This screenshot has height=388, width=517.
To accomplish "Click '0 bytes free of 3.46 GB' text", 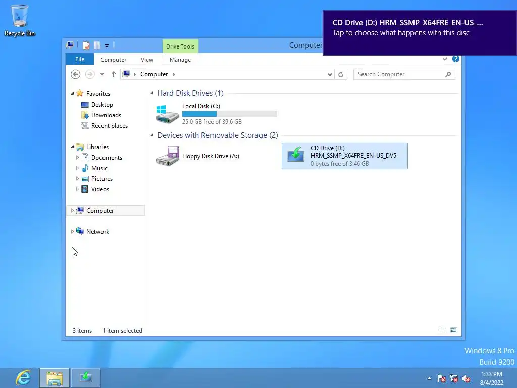I will (x=340, y=164).
